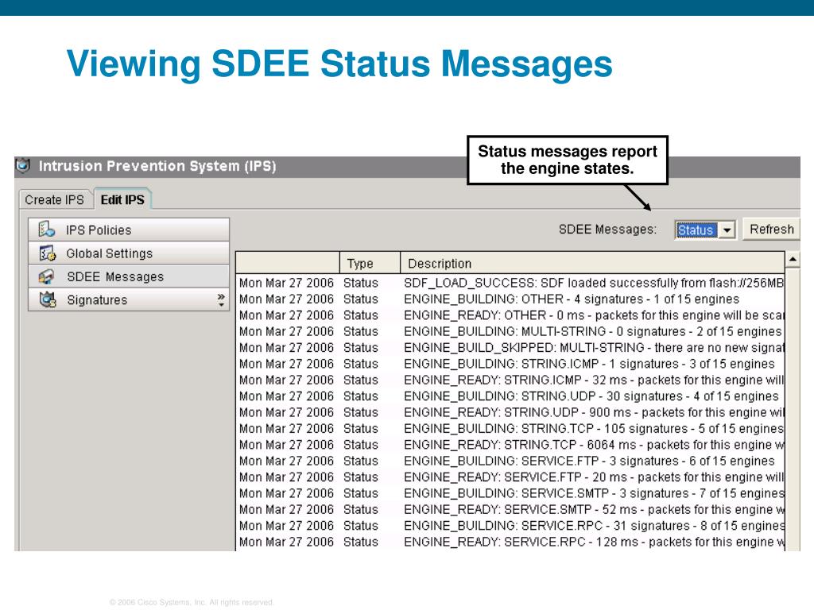
Task: Click the Global Settings icon
Action: point(47,253)
